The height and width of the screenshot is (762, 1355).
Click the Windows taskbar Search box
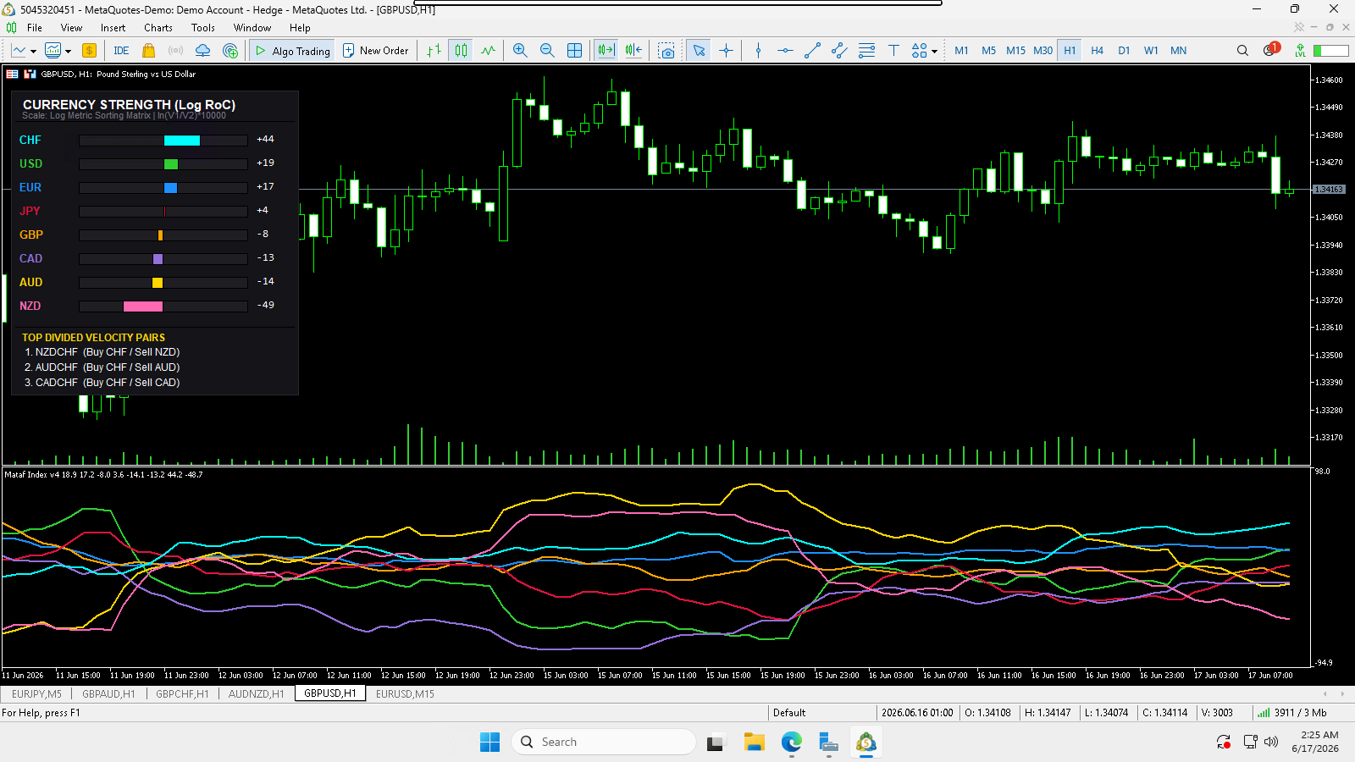click(604, 742)
